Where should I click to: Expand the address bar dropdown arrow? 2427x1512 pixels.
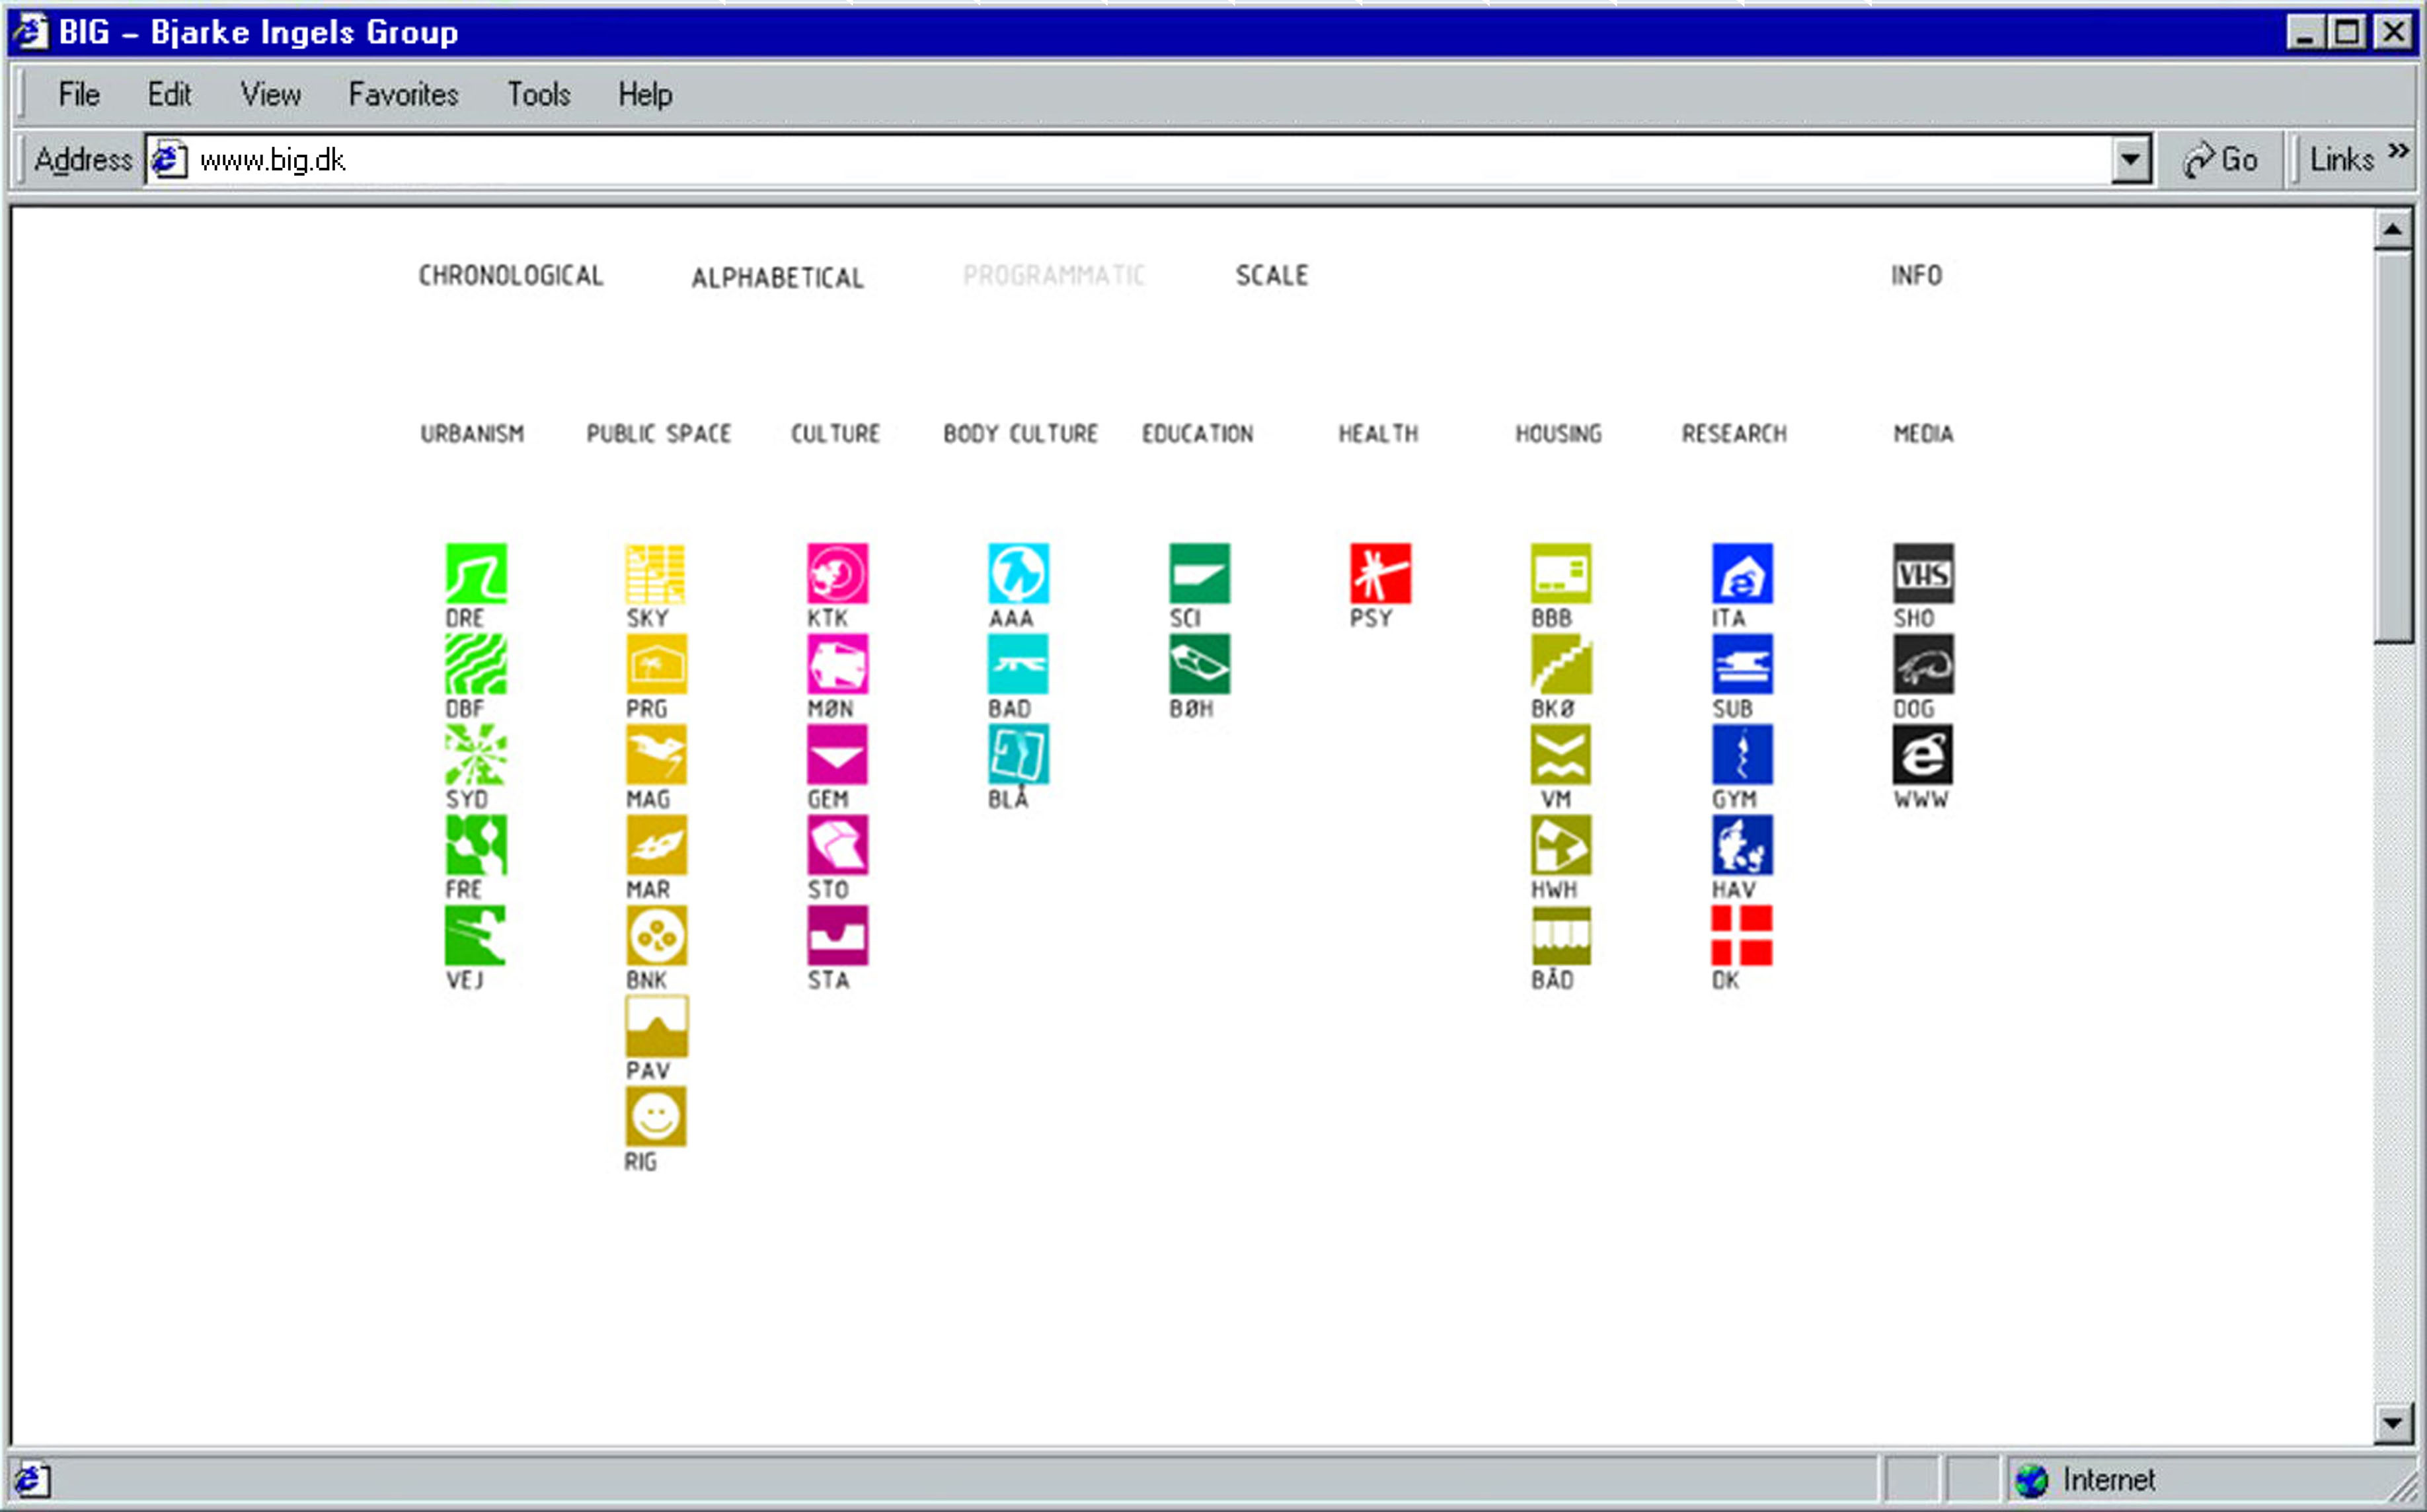(2130, 160)
